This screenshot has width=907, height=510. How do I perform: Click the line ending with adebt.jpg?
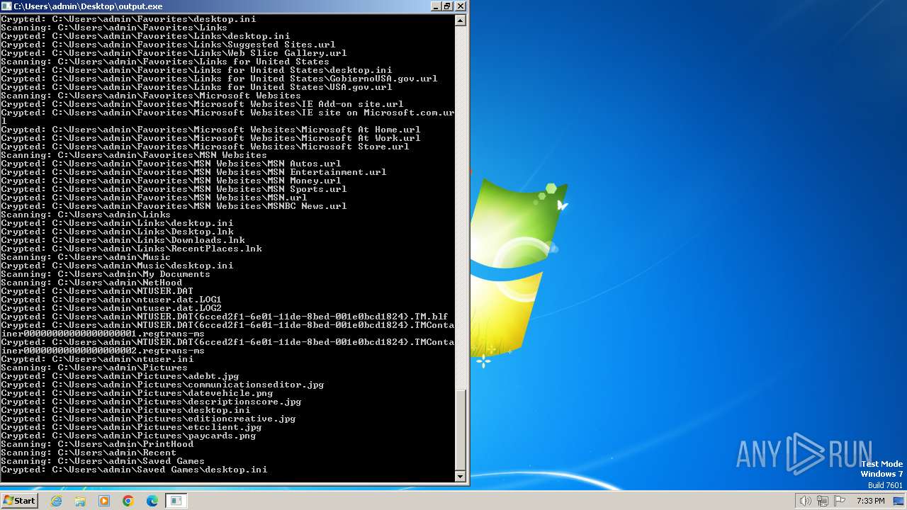tap(120, 376)
